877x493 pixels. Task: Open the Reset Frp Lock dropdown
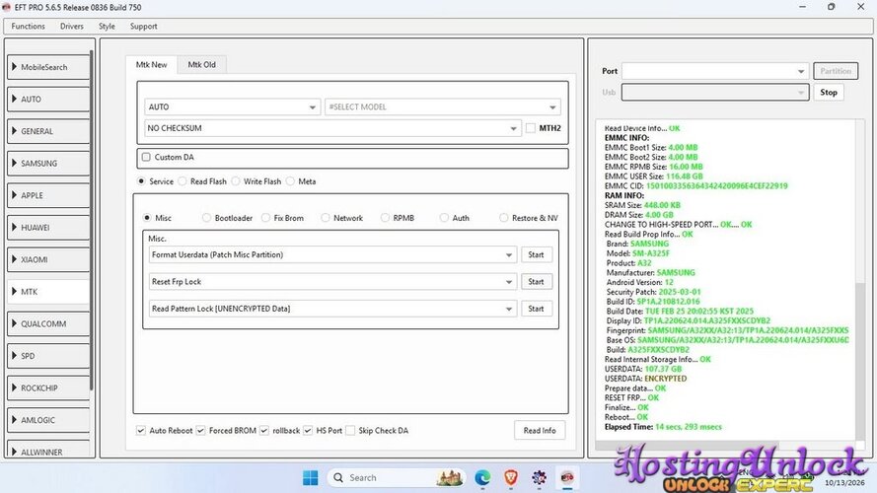(332, 282)
